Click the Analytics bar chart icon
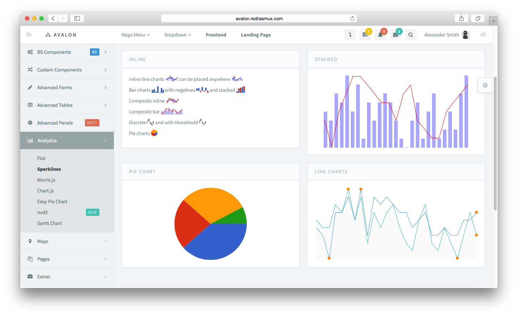Screen dimensions: 518x317 (30, 140)
